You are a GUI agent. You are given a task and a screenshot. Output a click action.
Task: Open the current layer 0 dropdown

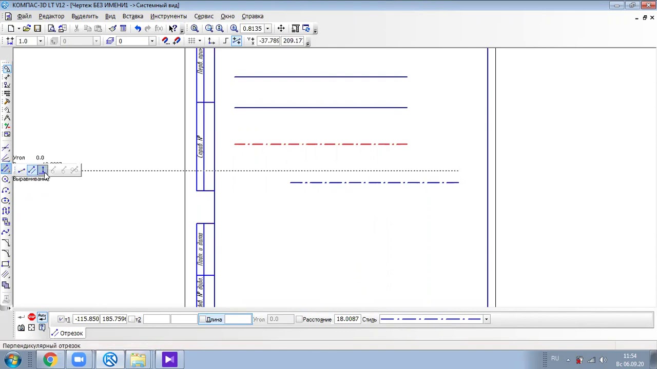[152, 41]
